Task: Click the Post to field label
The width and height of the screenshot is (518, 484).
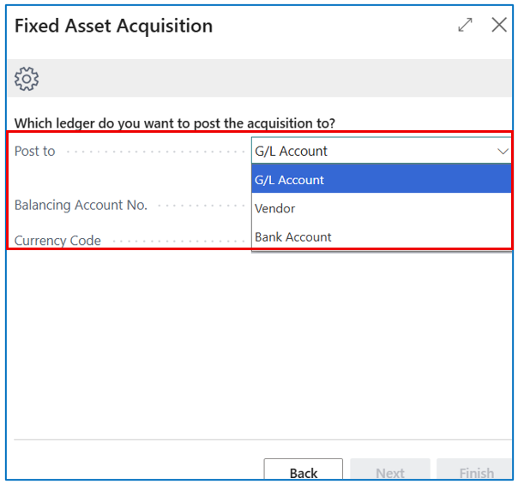Action: [x=35, y=152]
